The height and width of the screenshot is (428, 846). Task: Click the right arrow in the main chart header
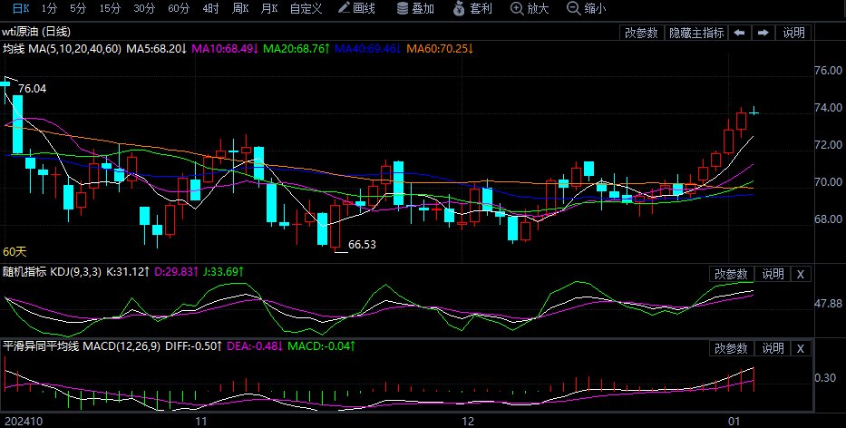click(x=763, y=33)
